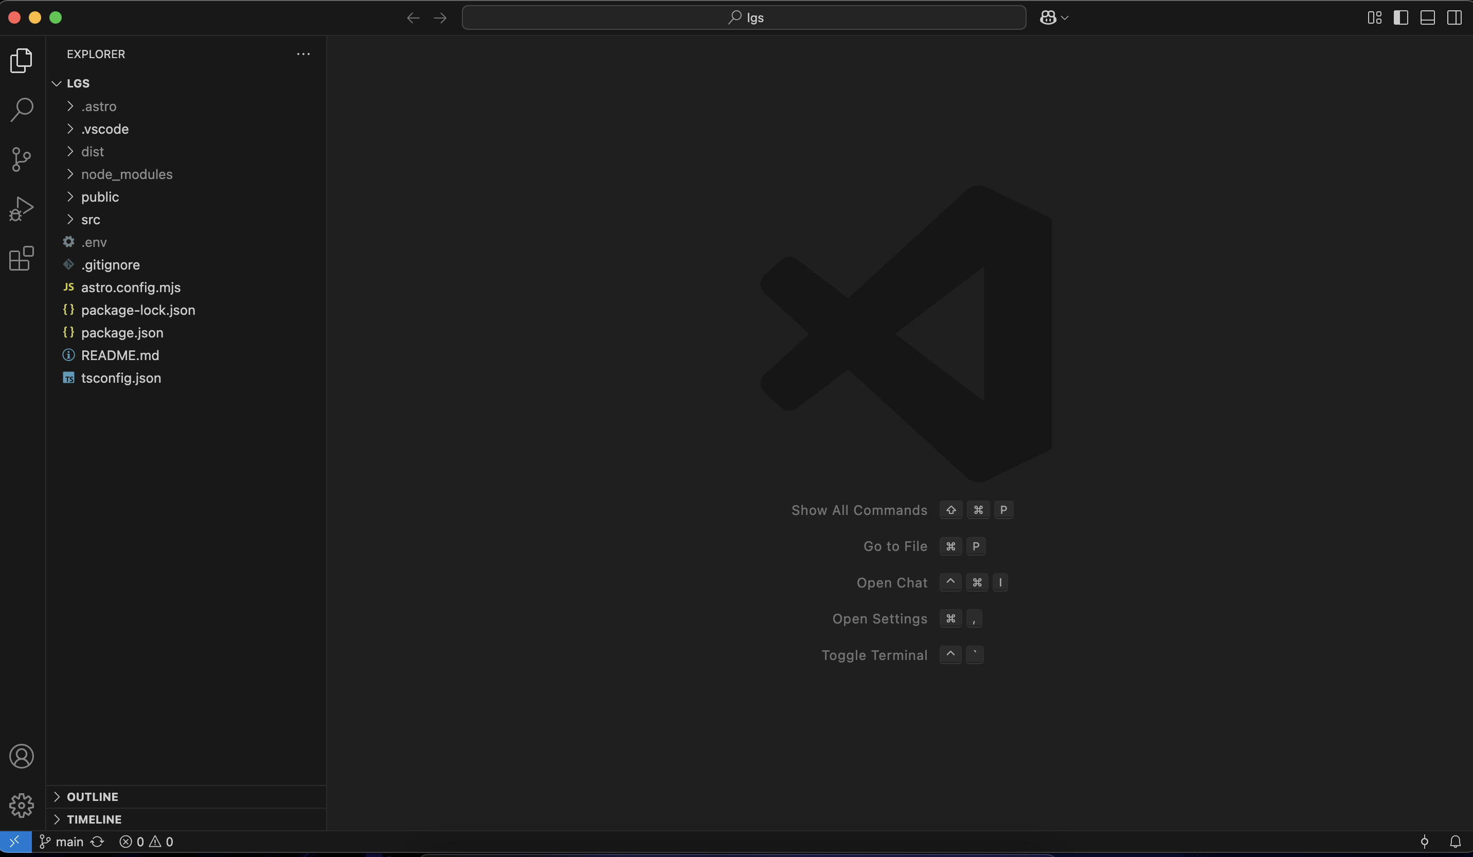Screen dimensions: 1473x857
Task: Open the Customize Layout icon
Action: click(x=1375, y=17)
